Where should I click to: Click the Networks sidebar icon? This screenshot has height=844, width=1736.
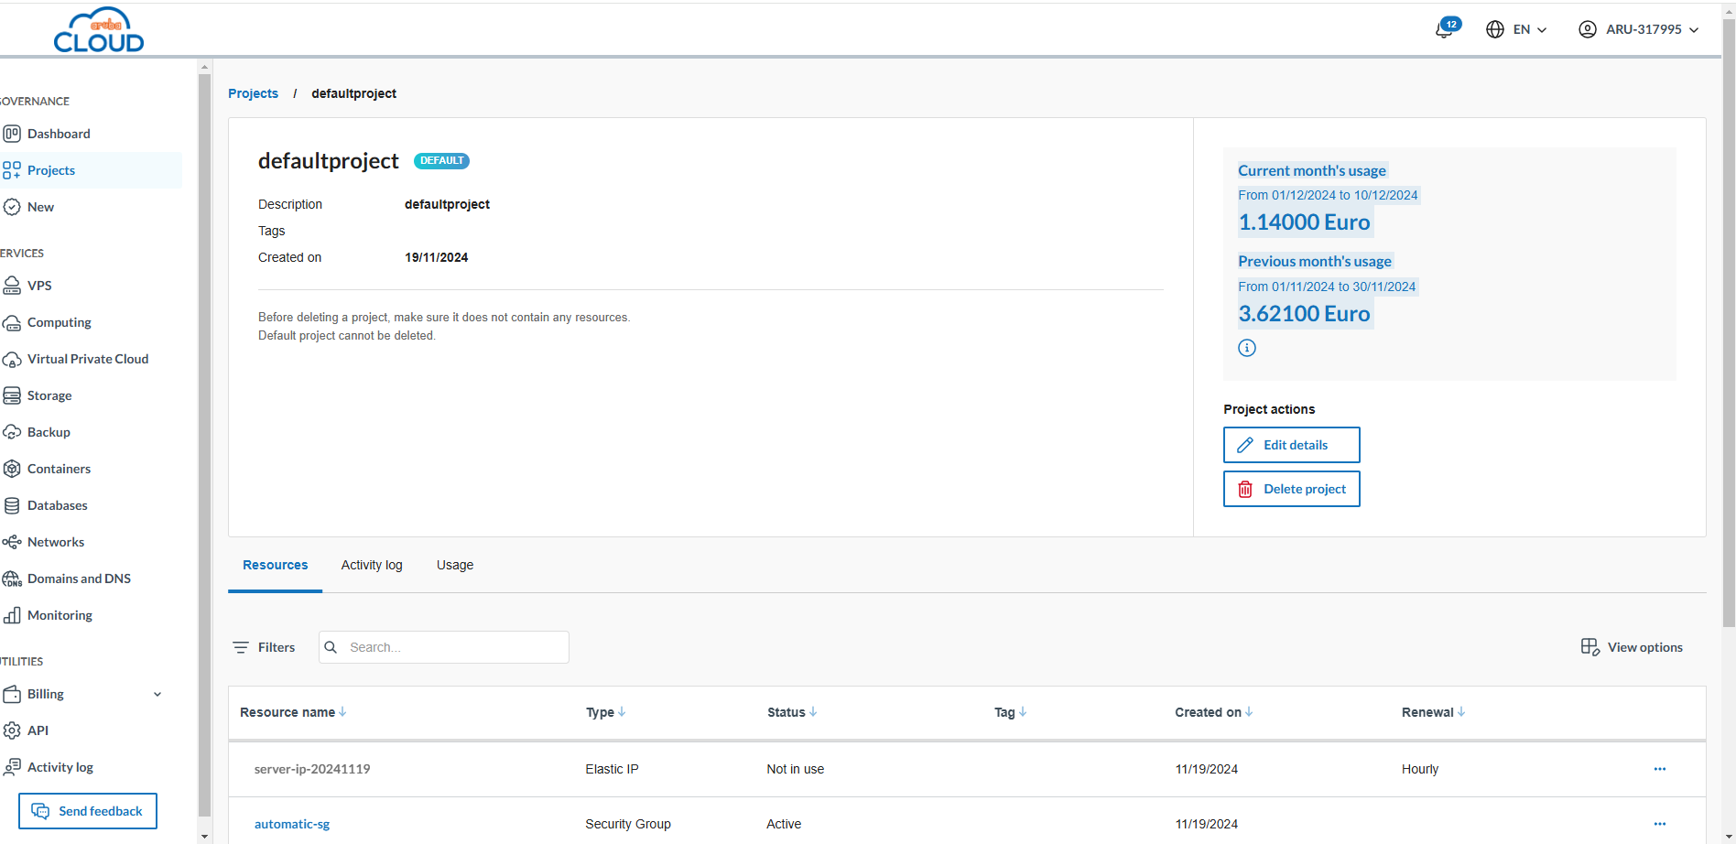(12, 542)
